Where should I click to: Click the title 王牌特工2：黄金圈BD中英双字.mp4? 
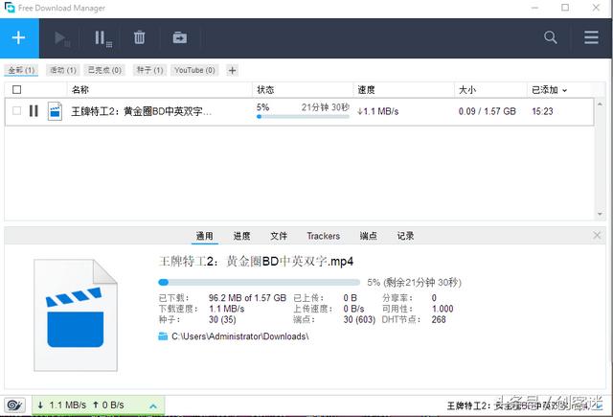click(x=256, y=262)
